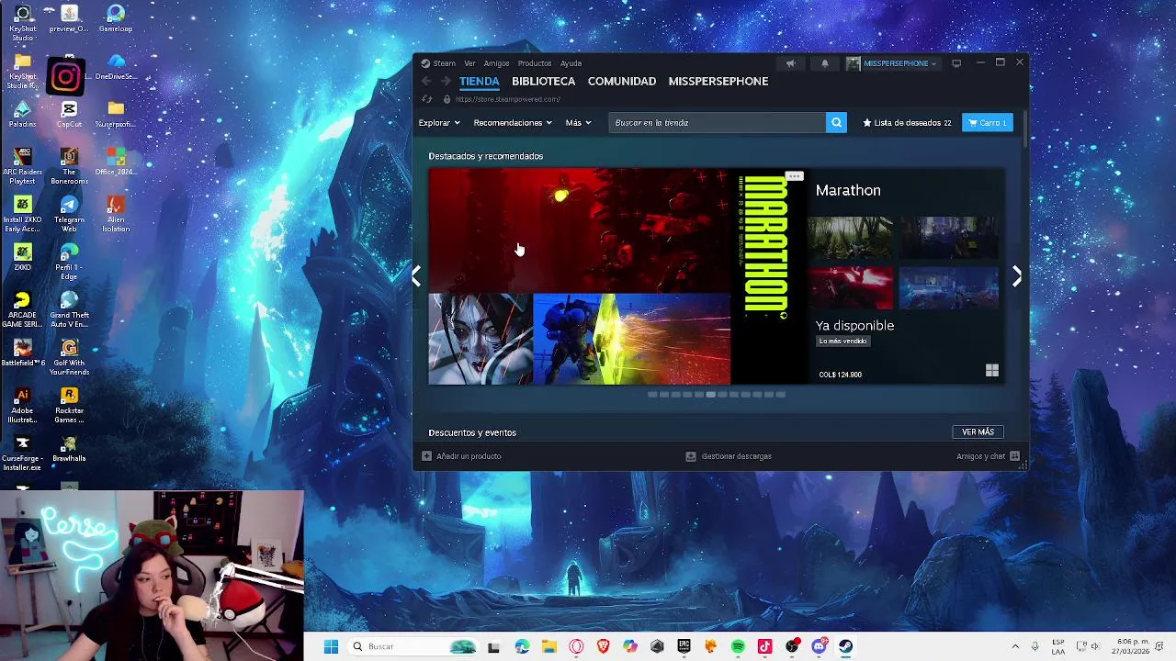1176x661 pixels.
Task: Open the Ayuda menu
Action: [x=571, y=63]
